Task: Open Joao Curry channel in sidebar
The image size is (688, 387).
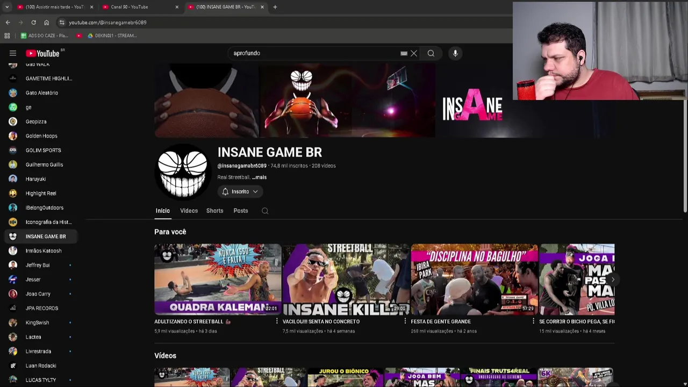Action: click(41, 294)
